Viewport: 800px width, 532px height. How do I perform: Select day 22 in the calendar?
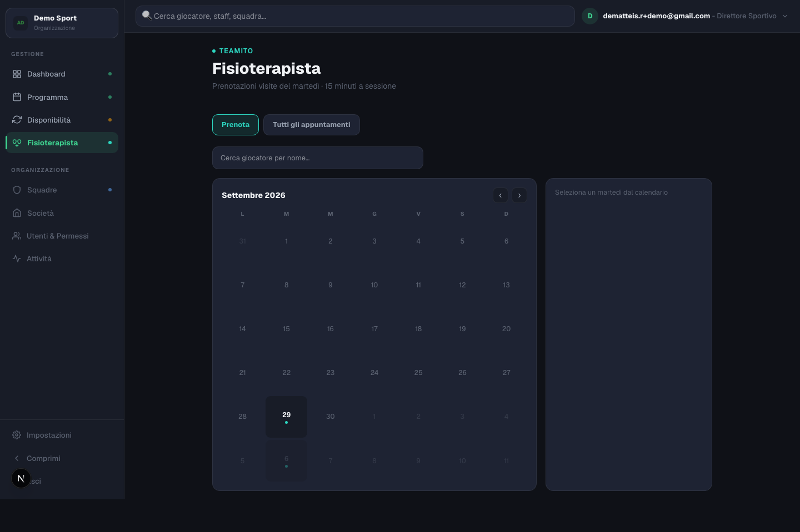286,373
